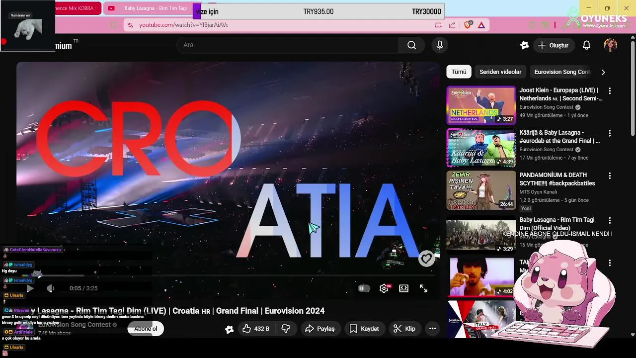
Task: View site info icon beside the URL
Action: pyautogui.click(x=130, y=25)
